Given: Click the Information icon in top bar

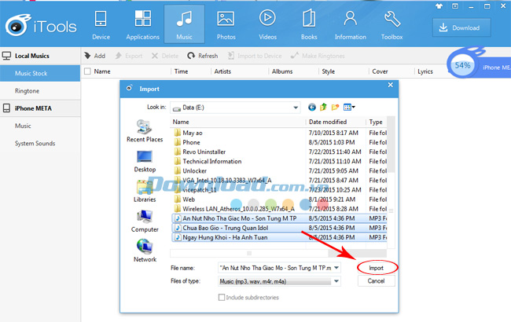Looking at the screenshot, I should 351,24.
